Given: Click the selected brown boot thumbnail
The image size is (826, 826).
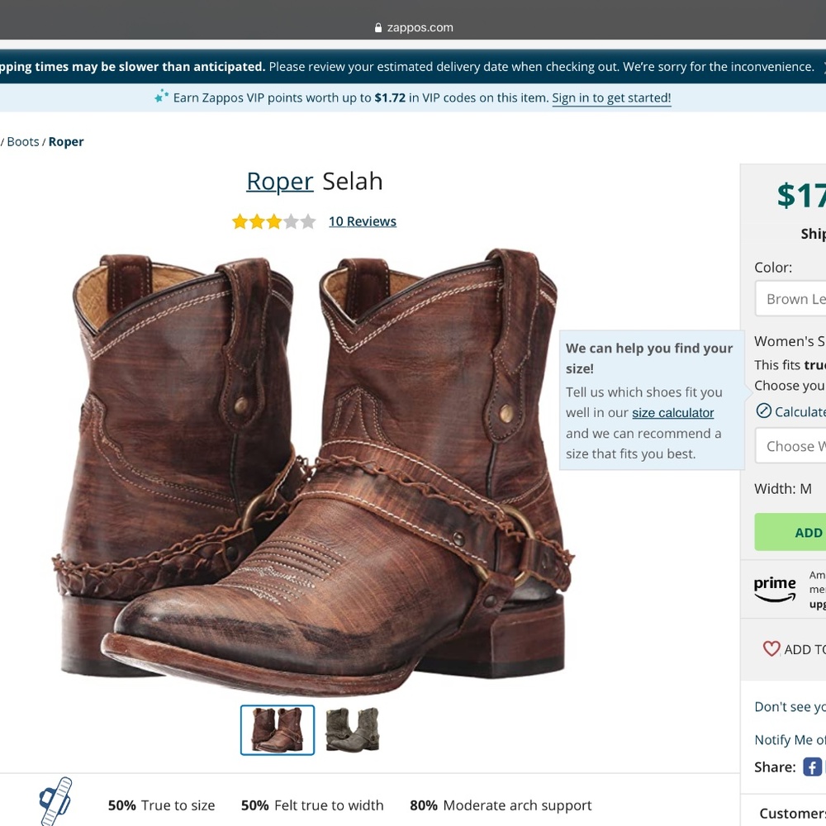Looking at the screenshot, I should pos(278,729).
